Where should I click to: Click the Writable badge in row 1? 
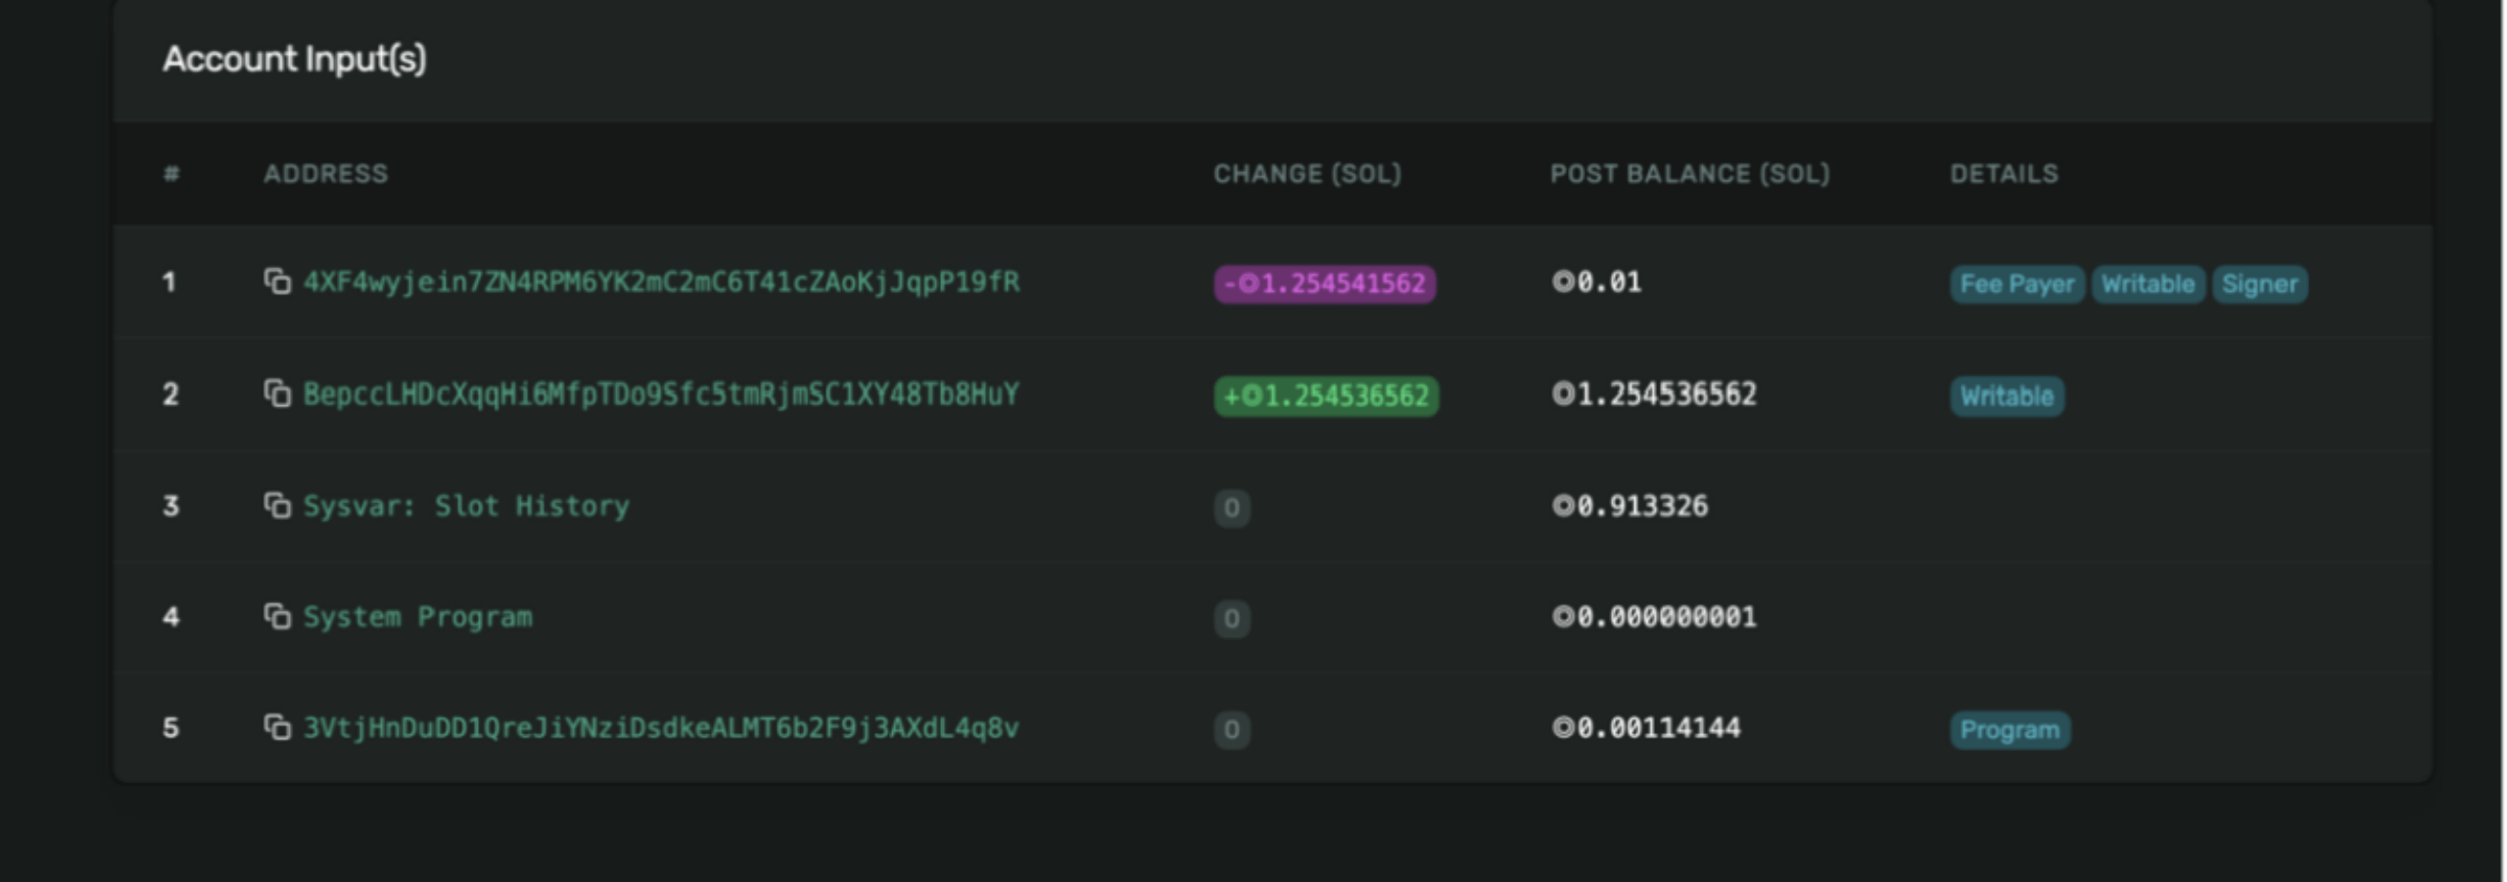coord(2148,285)
